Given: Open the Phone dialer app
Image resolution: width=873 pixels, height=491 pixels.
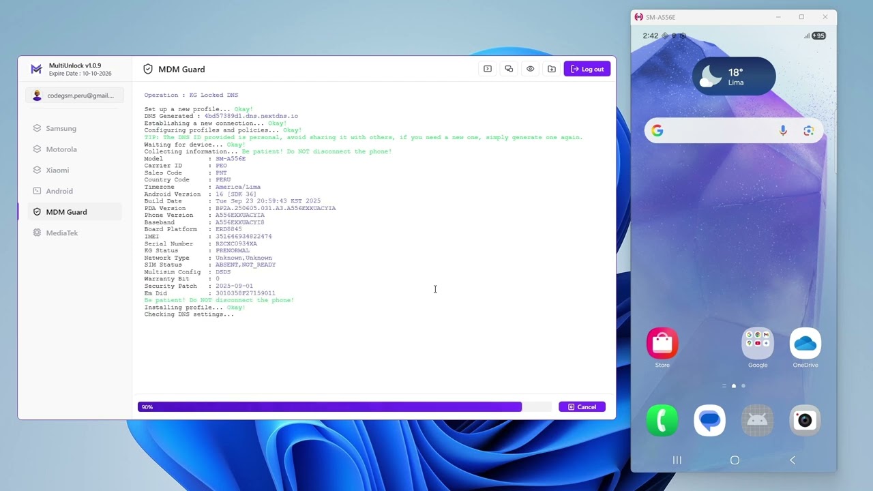Looking at the screenshot, I should coord(662,420).
